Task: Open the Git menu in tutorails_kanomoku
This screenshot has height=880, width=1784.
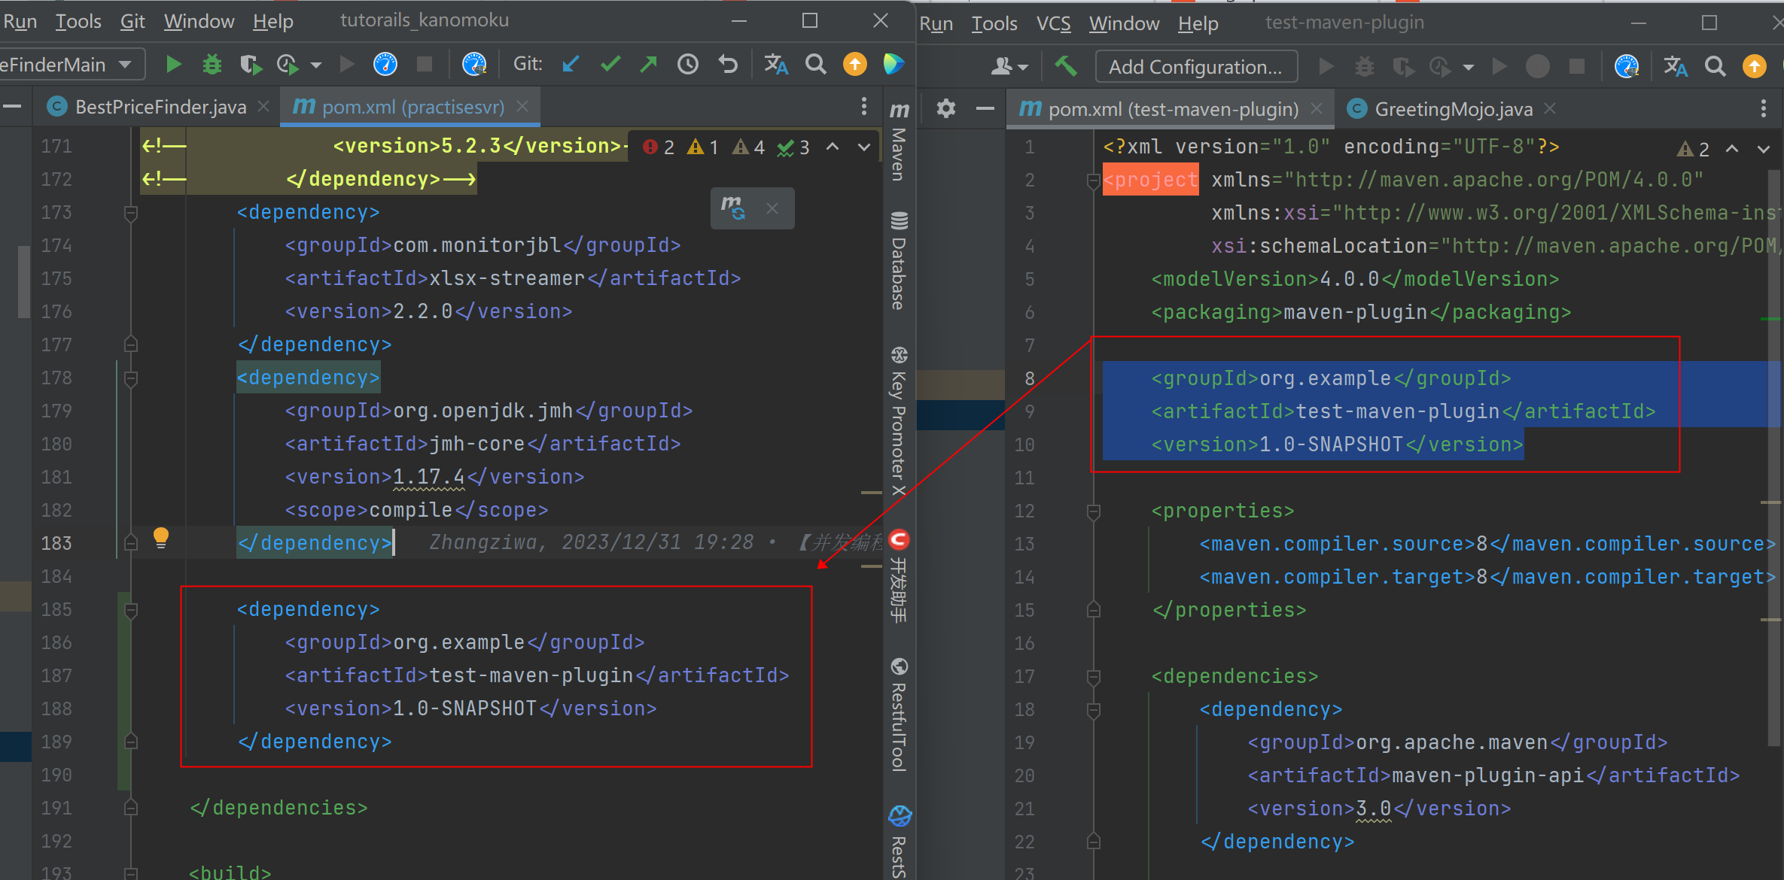Action: pos(132,21)
